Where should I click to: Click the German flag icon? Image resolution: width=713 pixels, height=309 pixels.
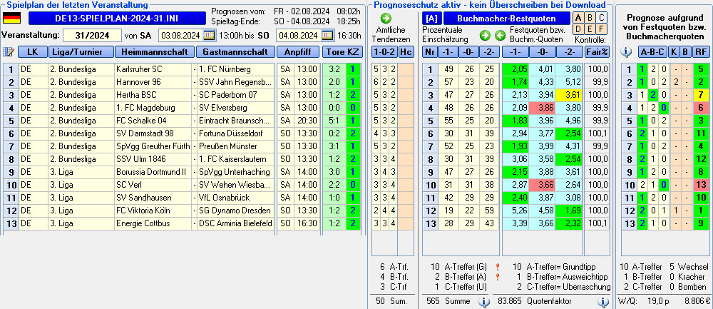(12, 19)
